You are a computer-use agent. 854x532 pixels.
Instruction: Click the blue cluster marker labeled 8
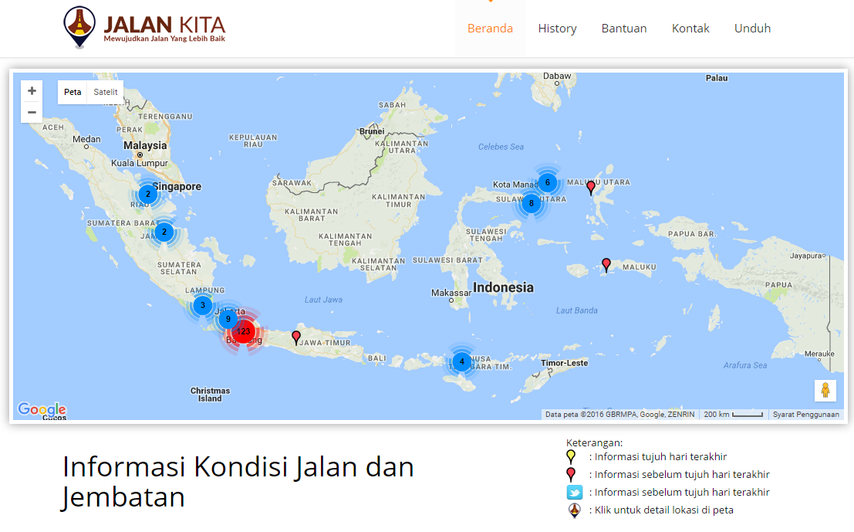coord(531,204)
